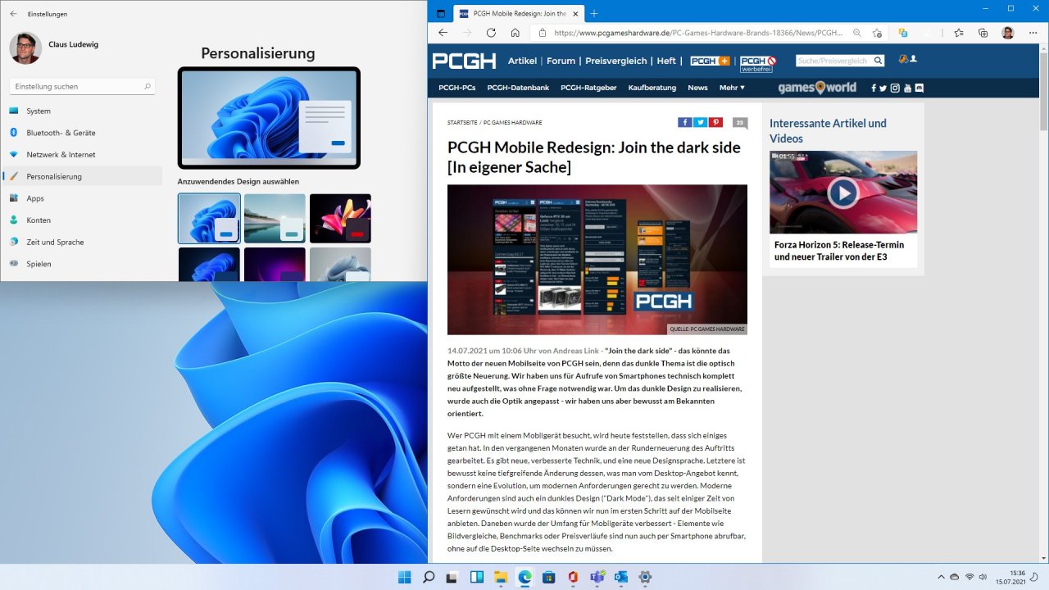1049x590 pixels.
Task: Open the Artikel menu on PCGH
Action: click(523, 61)
